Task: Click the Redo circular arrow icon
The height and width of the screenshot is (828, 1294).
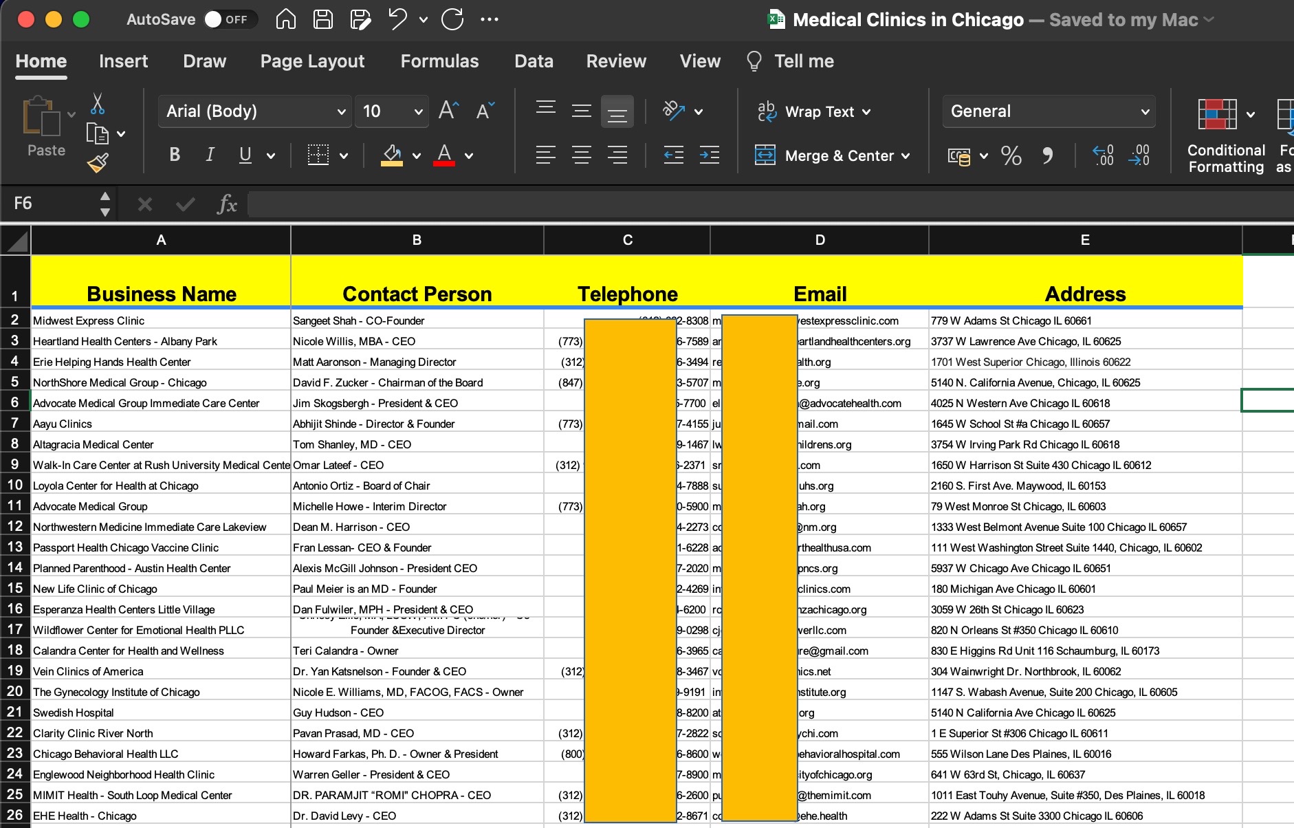Action: tap(452, 19)
